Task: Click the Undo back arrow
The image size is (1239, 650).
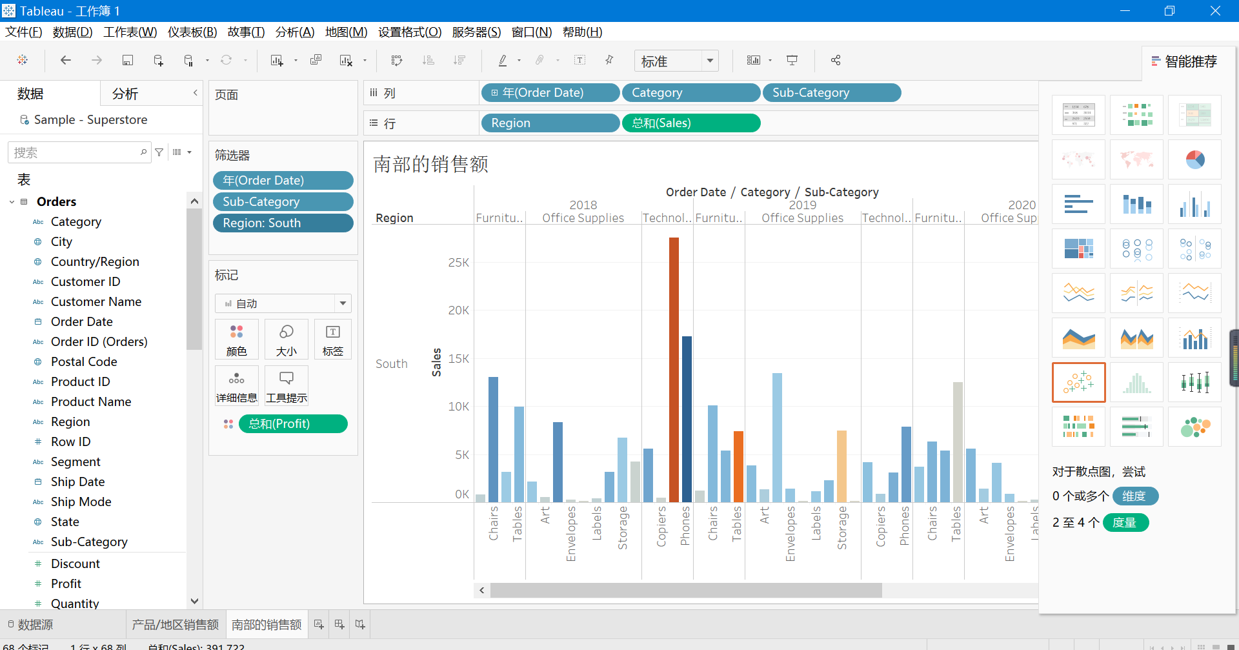Action: 65,60
